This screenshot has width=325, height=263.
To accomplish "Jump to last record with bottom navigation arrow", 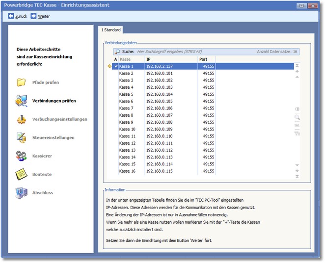I will point(297,177).
